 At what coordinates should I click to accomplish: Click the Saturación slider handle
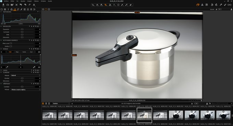click(22, 37)
